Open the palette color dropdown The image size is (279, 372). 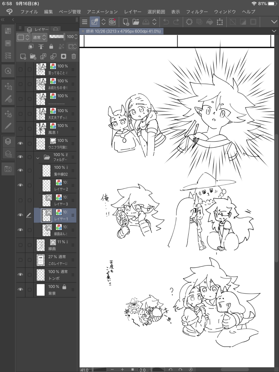pyautogui.click(x=23, y=37)
